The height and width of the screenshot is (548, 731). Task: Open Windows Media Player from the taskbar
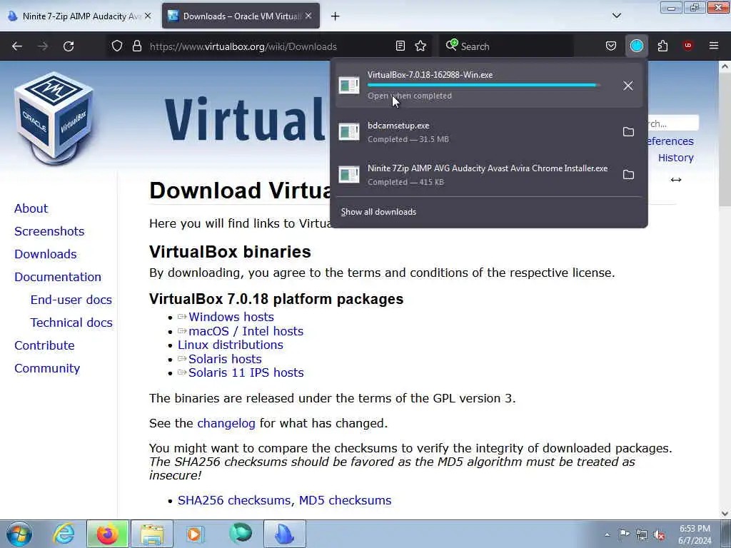(196, 534)
